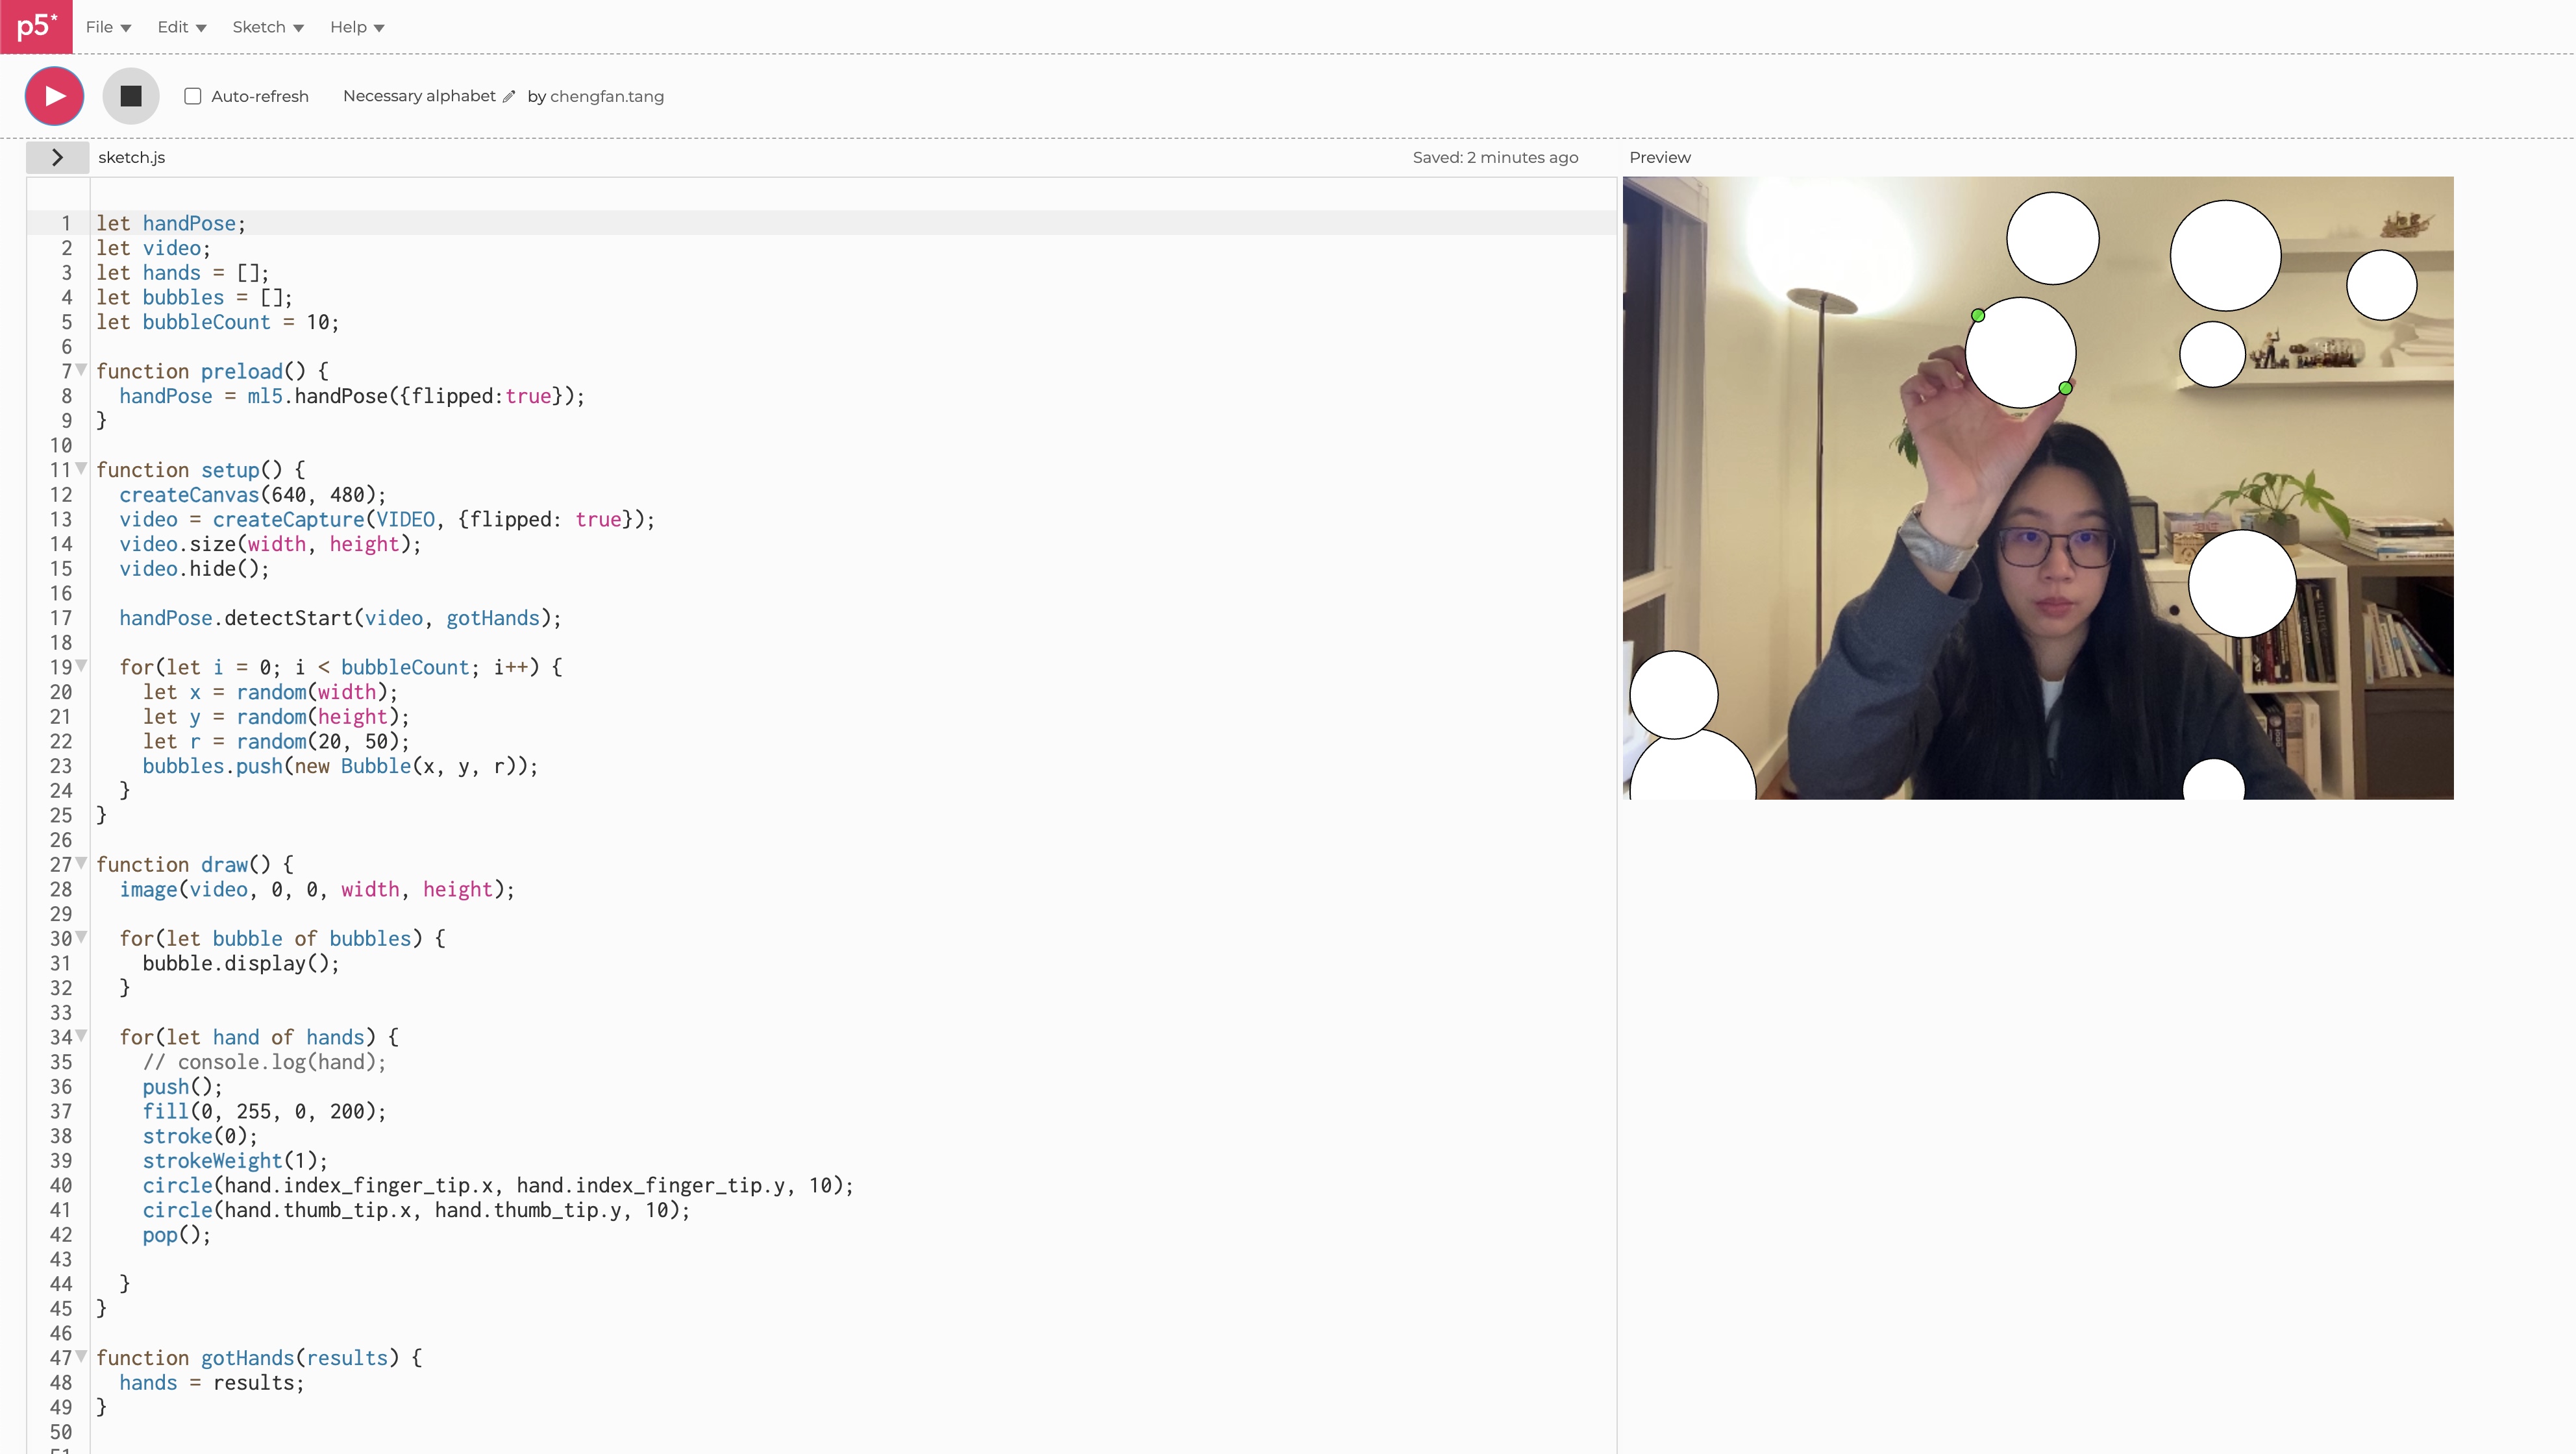Screen dimensions: 2576x1454
Task: Stop the sketch with the stop button
Action: (x=131, y=96)
